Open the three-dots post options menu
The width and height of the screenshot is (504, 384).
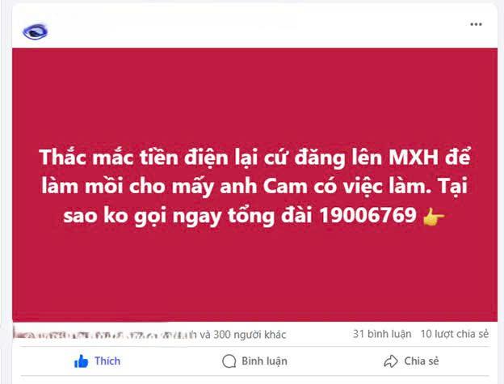pos(476,24)
